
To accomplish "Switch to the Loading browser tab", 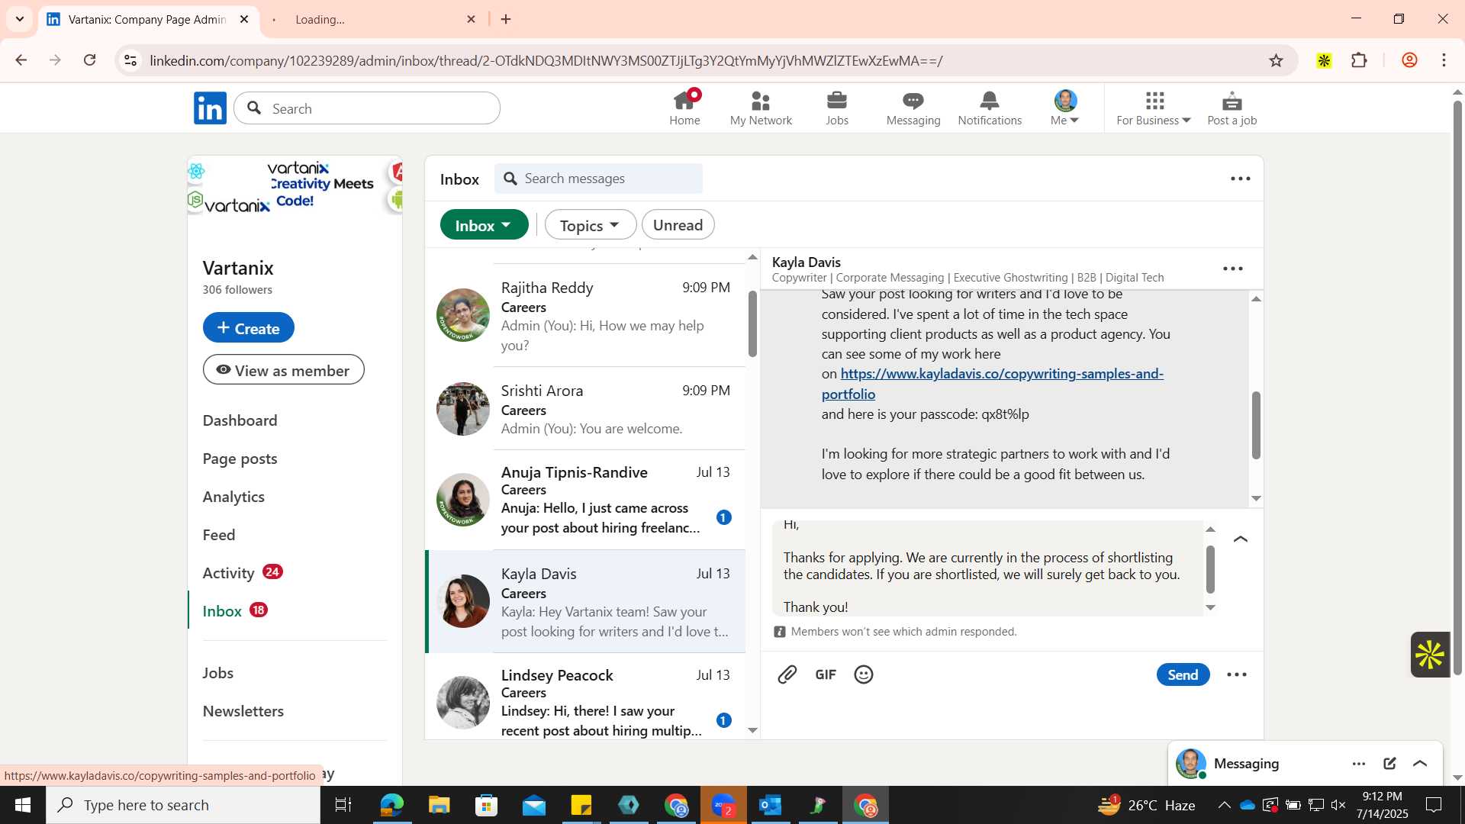I will click(374, 19).
